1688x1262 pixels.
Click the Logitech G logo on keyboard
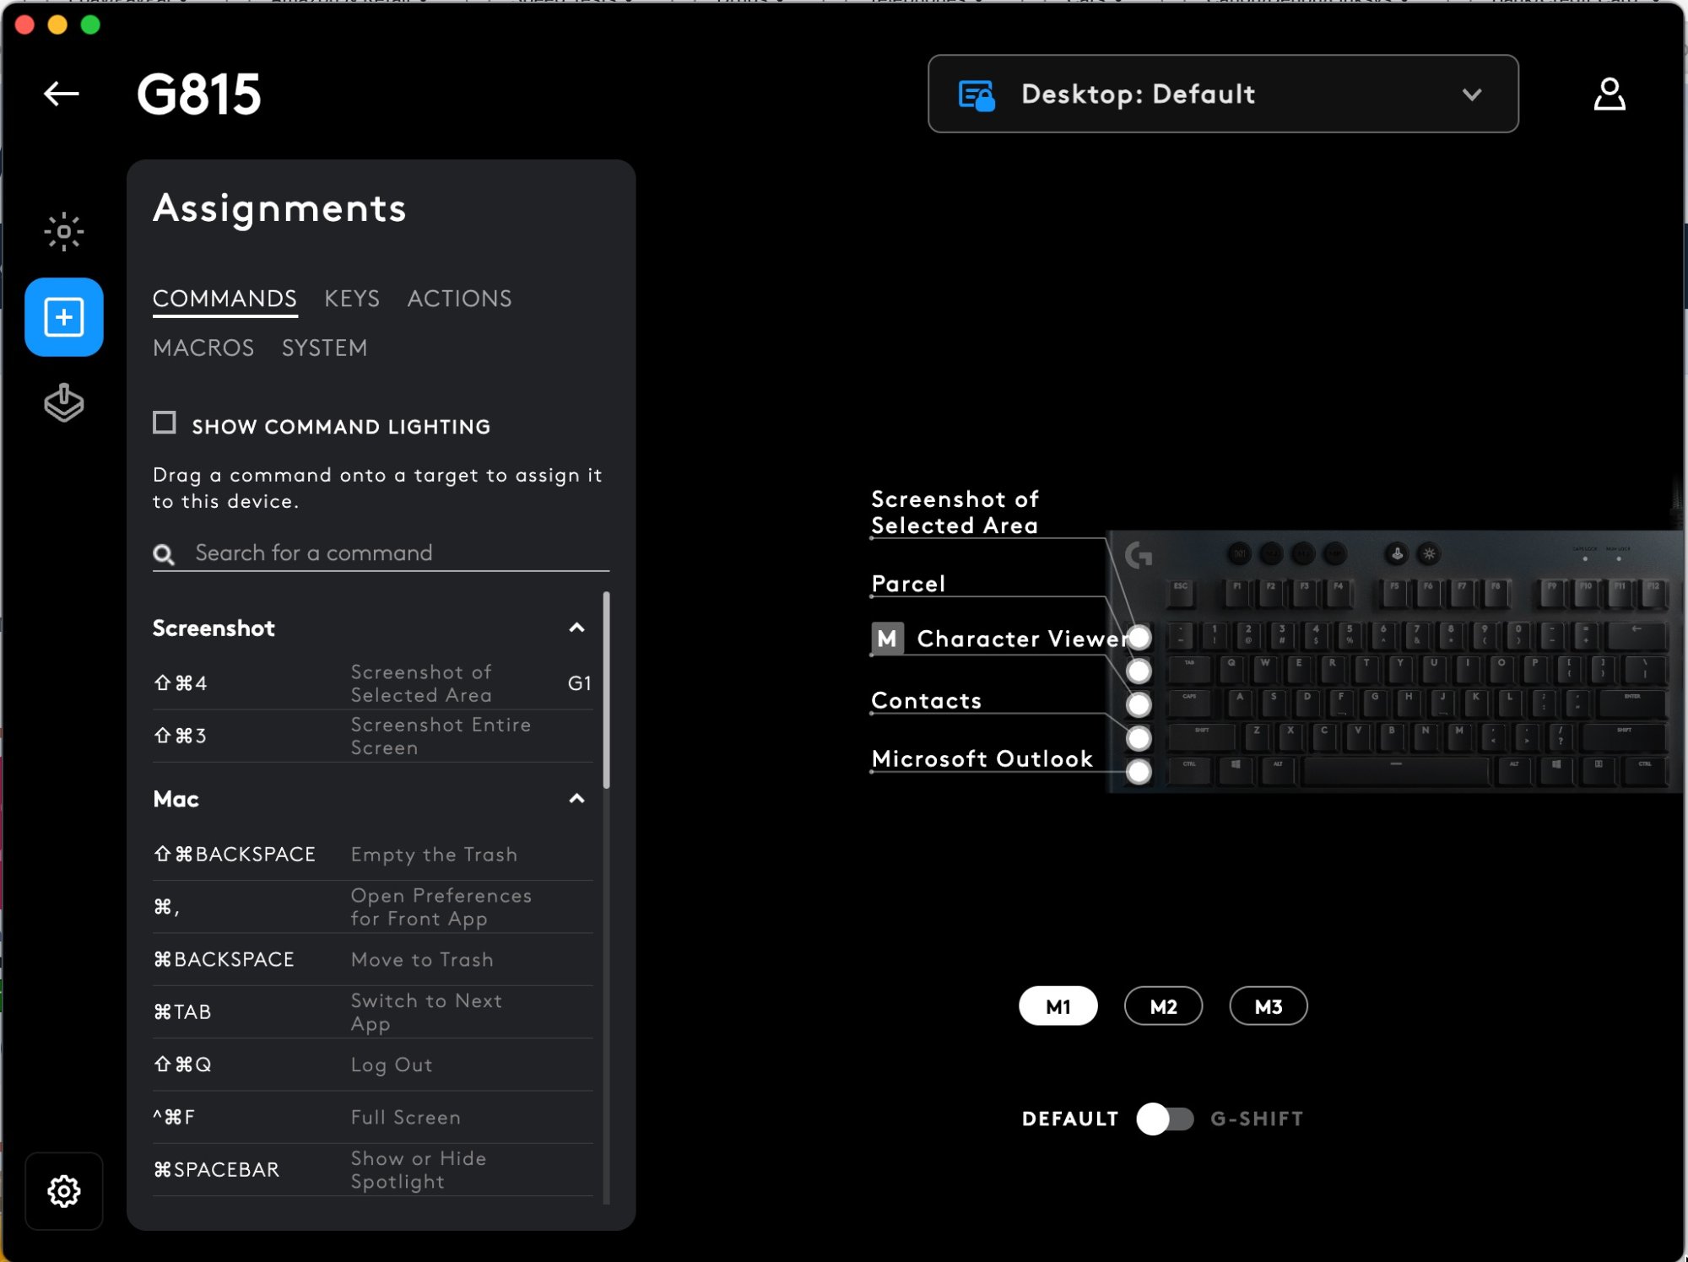click(1139, 555)
